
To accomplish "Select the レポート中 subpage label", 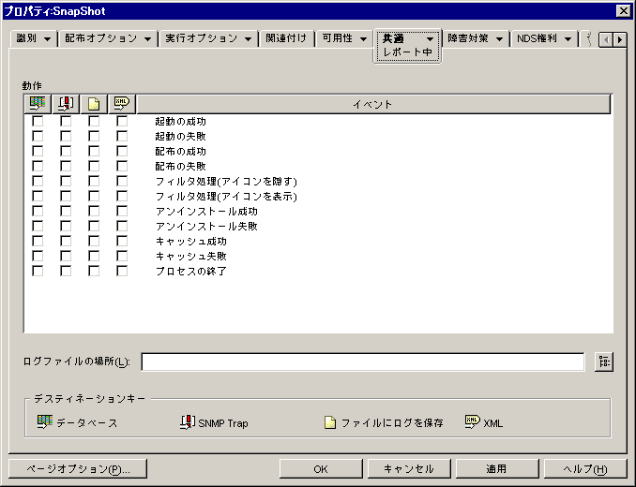I will point(408,52).
